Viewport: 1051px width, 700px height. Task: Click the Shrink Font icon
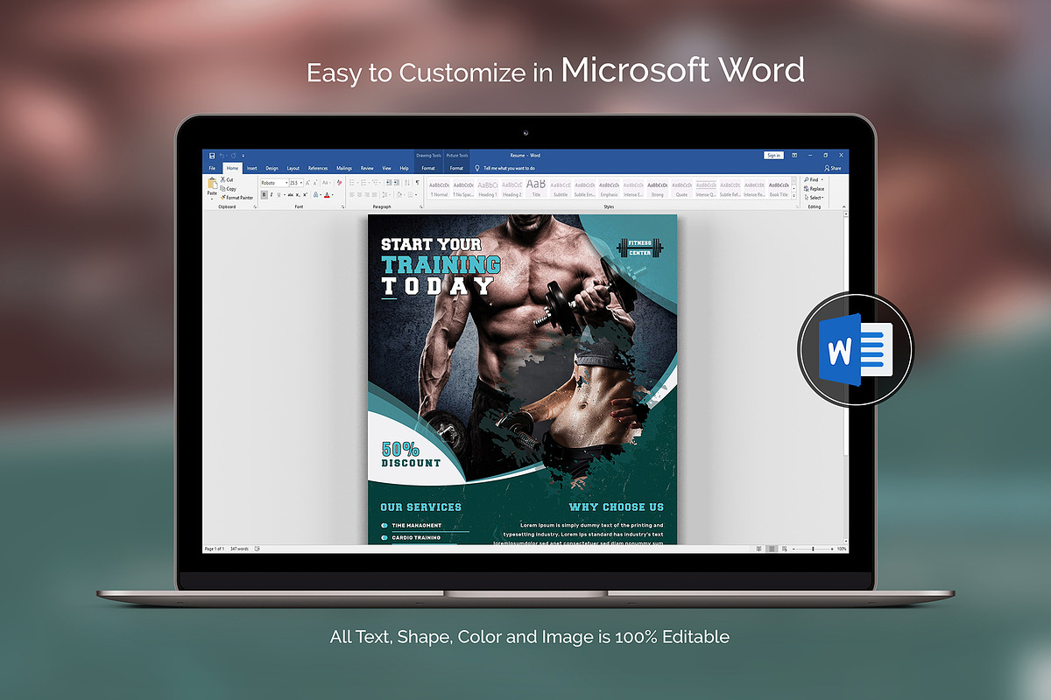click(315, 183)
